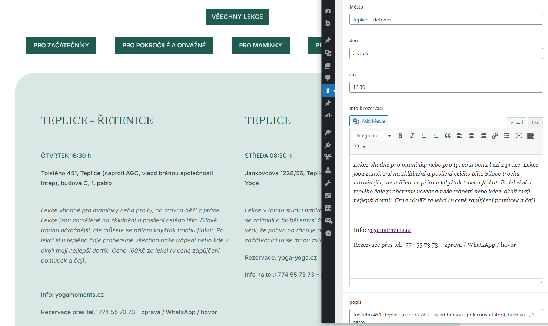Image resolution: width=548 pixels, height=326 pixels.
Task: Open the Tools wrench sidebar icon
Action: click(x=328, y=183)
